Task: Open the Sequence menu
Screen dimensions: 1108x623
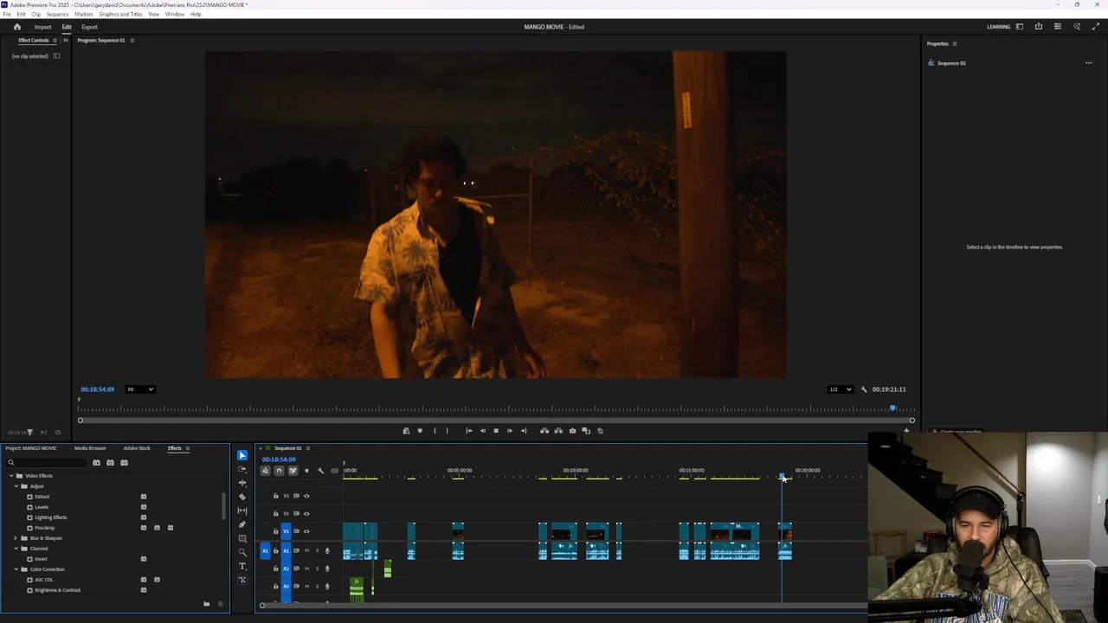Action: point(57,14)
